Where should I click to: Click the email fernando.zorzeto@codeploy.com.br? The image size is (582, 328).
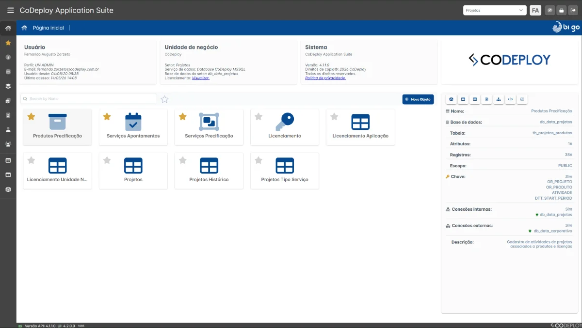68,69
